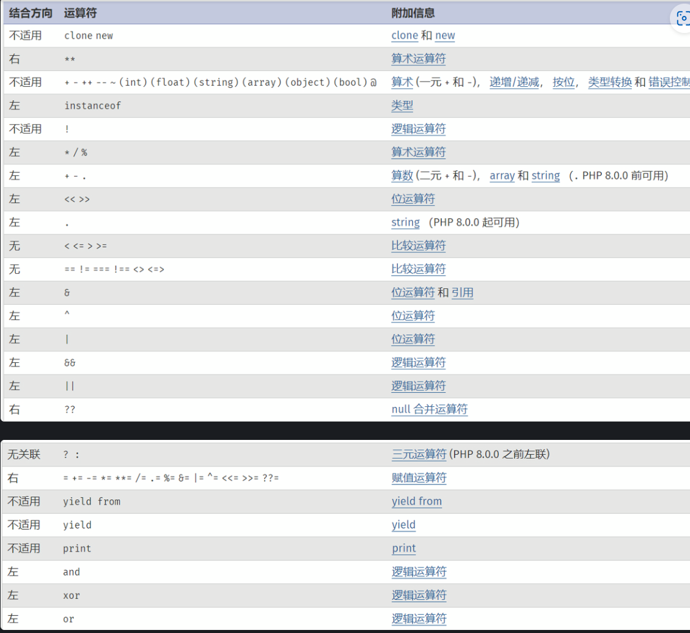Click the 算数 link for binary operators

coord(402,176)
